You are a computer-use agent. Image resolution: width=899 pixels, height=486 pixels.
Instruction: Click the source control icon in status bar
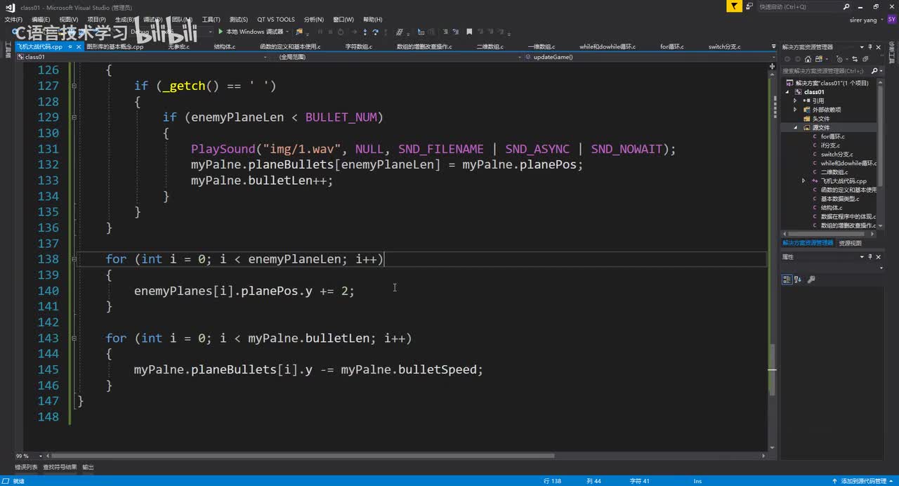tap(836, 481)
